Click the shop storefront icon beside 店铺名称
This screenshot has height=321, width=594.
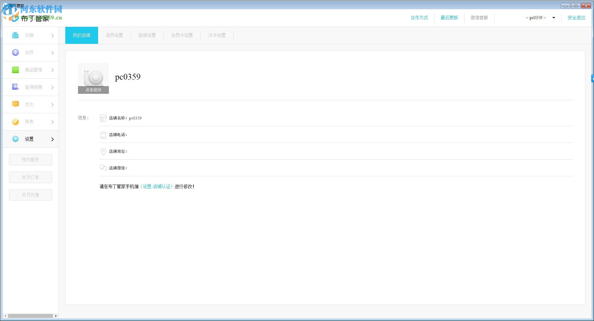pos(103,118)
